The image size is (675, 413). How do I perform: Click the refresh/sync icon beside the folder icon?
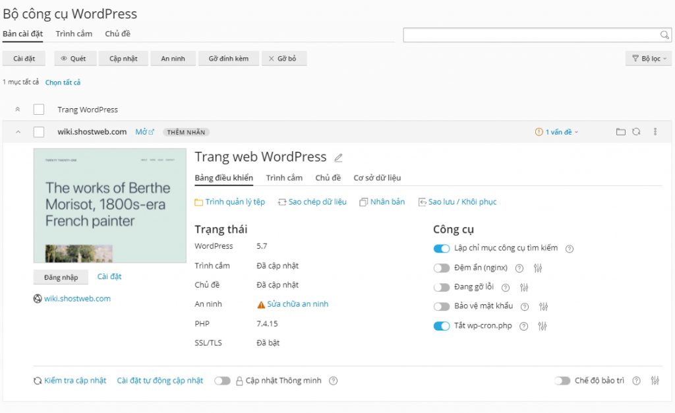point(636,131)
